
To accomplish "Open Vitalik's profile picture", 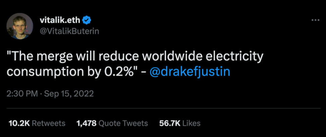I will tap(20, 26).
